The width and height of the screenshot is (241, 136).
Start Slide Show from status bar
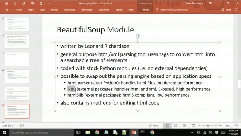tap(193, 126)
